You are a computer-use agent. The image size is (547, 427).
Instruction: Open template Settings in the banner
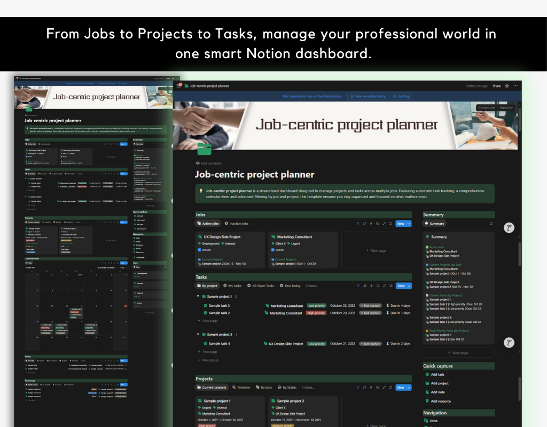coord(401,96)
